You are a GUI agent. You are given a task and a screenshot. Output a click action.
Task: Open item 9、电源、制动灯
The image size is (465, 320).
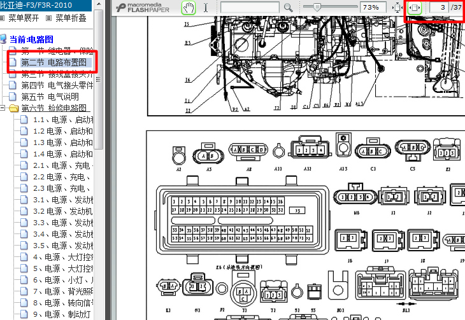pyautogui.click(x=62, y=314)
